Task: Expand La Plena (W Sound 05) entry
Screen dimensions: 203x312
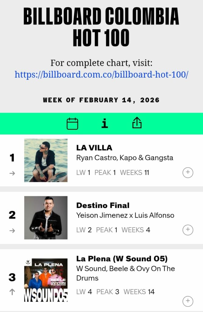Action: [x=188, y=301]
